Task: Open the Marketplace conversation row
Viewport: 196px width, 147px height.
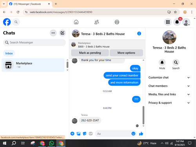Action: [x=33, y=65]
